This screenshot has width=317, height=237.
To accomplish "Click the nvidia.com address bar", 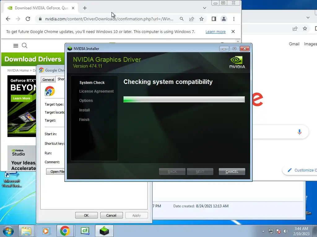I will [x=109, y=19].
